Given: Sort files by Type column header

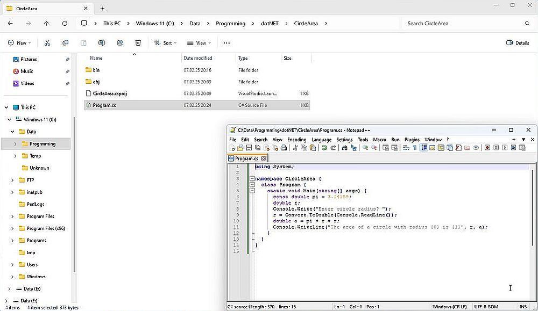Looking at the screenshot, I should click(x=243, y=58).
